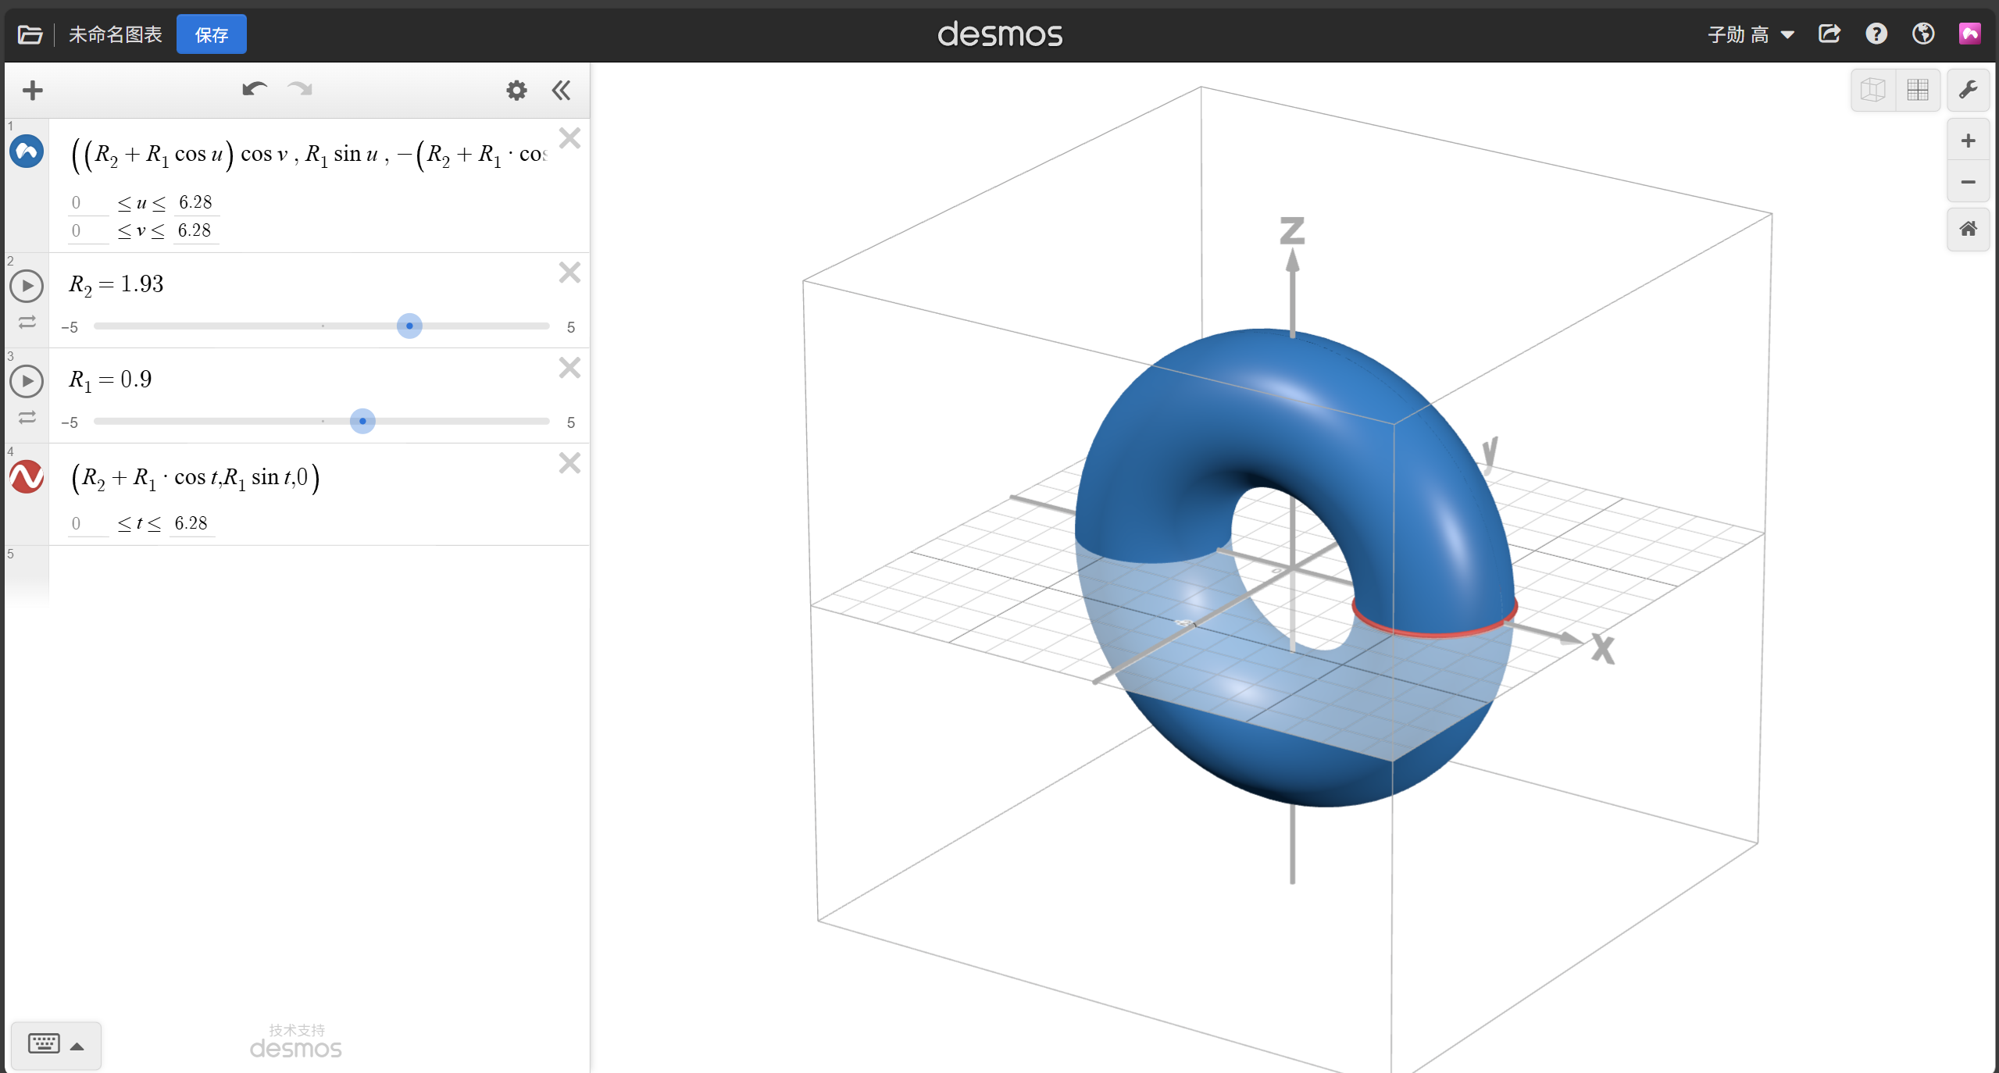Zoom in on the 3D graph

pos(1968,141)
